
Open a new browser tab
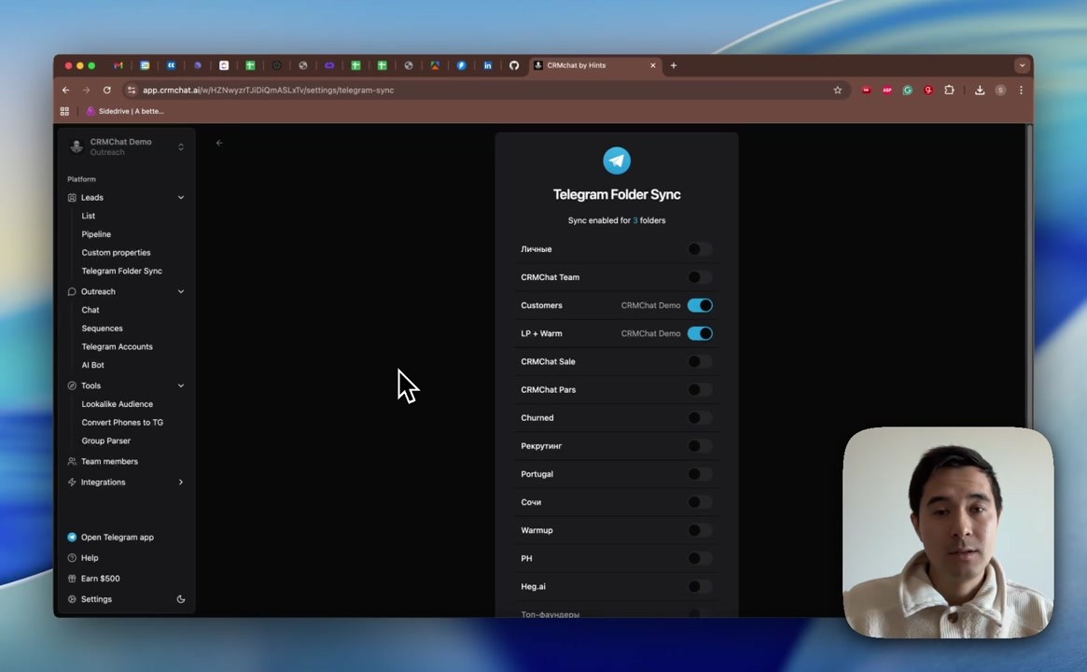(x=673, y=65)
